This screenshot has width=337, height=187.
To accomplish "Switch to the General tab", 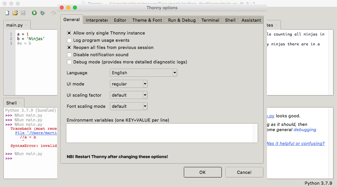I will click(x=72, y=19).
